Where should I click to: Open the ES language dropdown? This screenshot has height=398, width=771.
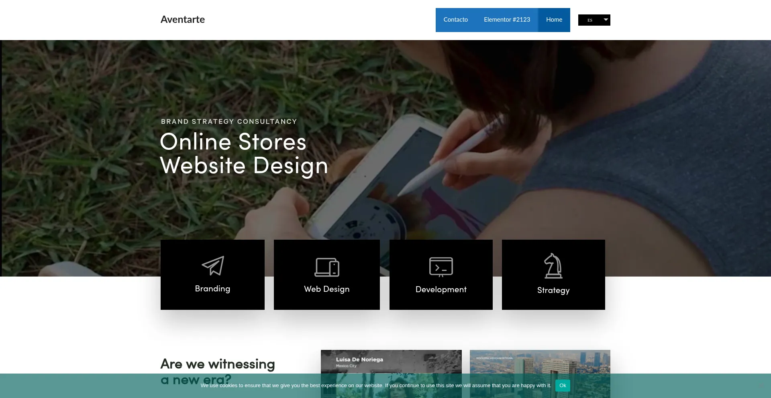[x=590, y=20]
